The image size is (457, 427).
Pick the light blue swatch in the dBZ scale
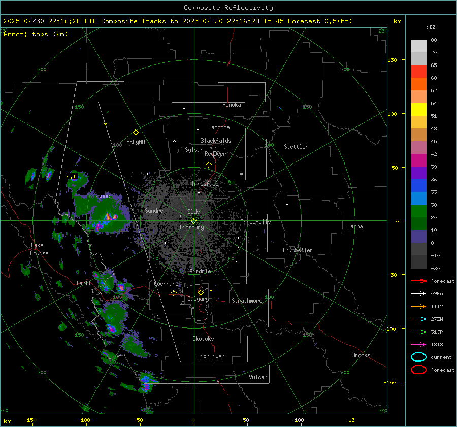[418, 198]
